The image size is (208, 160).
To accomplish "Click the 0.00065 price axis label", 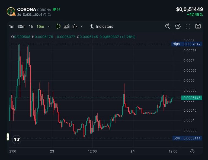I will [190, 70].
